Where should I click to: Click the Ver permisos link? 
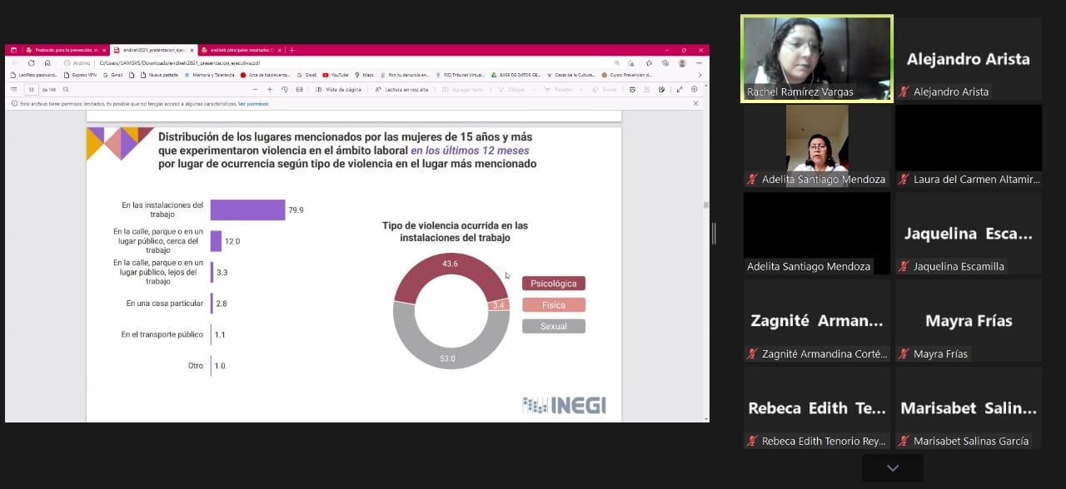click(x=253, y=104)
